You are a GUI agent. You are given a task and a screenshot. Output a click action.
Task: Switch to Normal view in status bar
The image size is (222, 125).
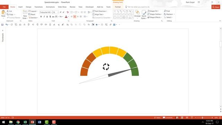pos(177,118)
